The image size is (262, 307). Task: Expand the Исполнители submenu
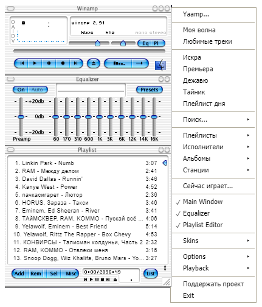pyautogui.click(x=213, y=147)
